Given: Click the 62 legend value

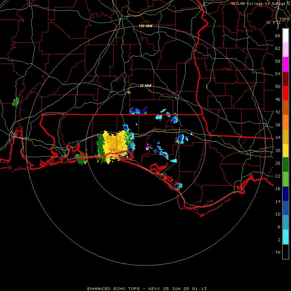Looking at the screenshot, I should (x=278, y=48).
